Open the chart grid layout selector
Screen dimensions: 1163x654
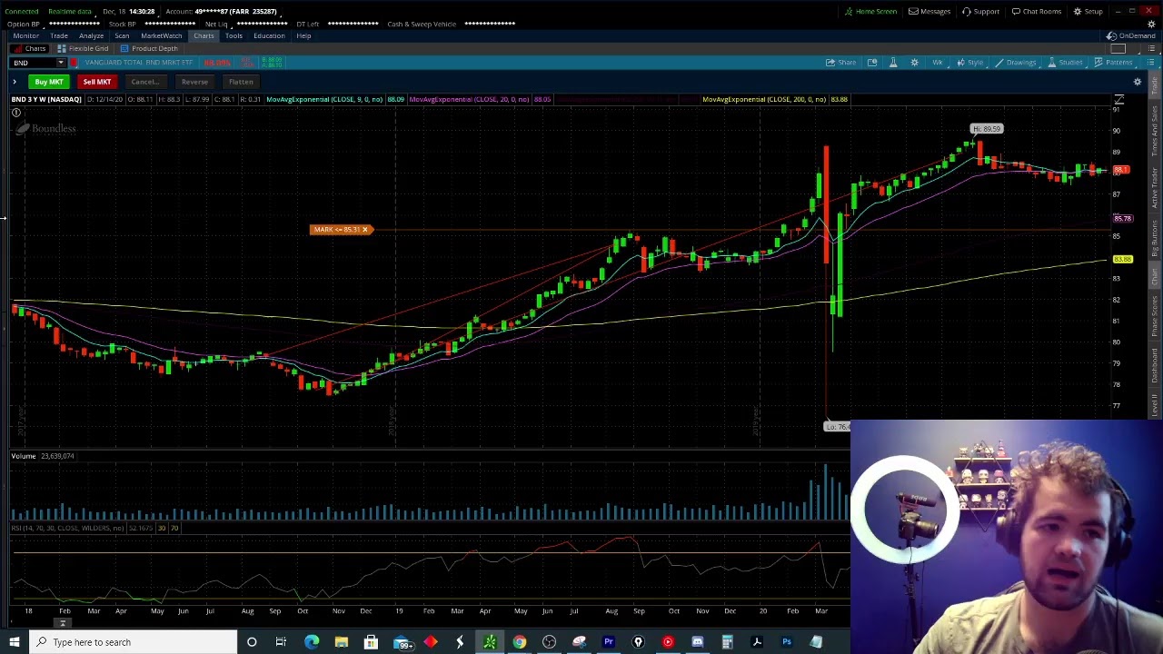[x=1118, y=48]
